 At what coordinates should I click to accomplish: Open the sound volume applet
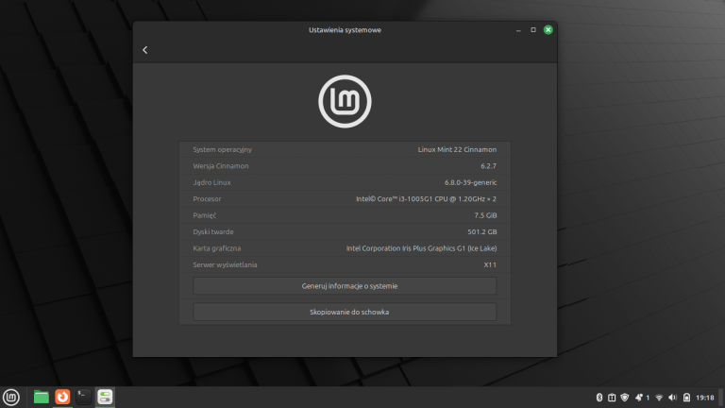673,398
